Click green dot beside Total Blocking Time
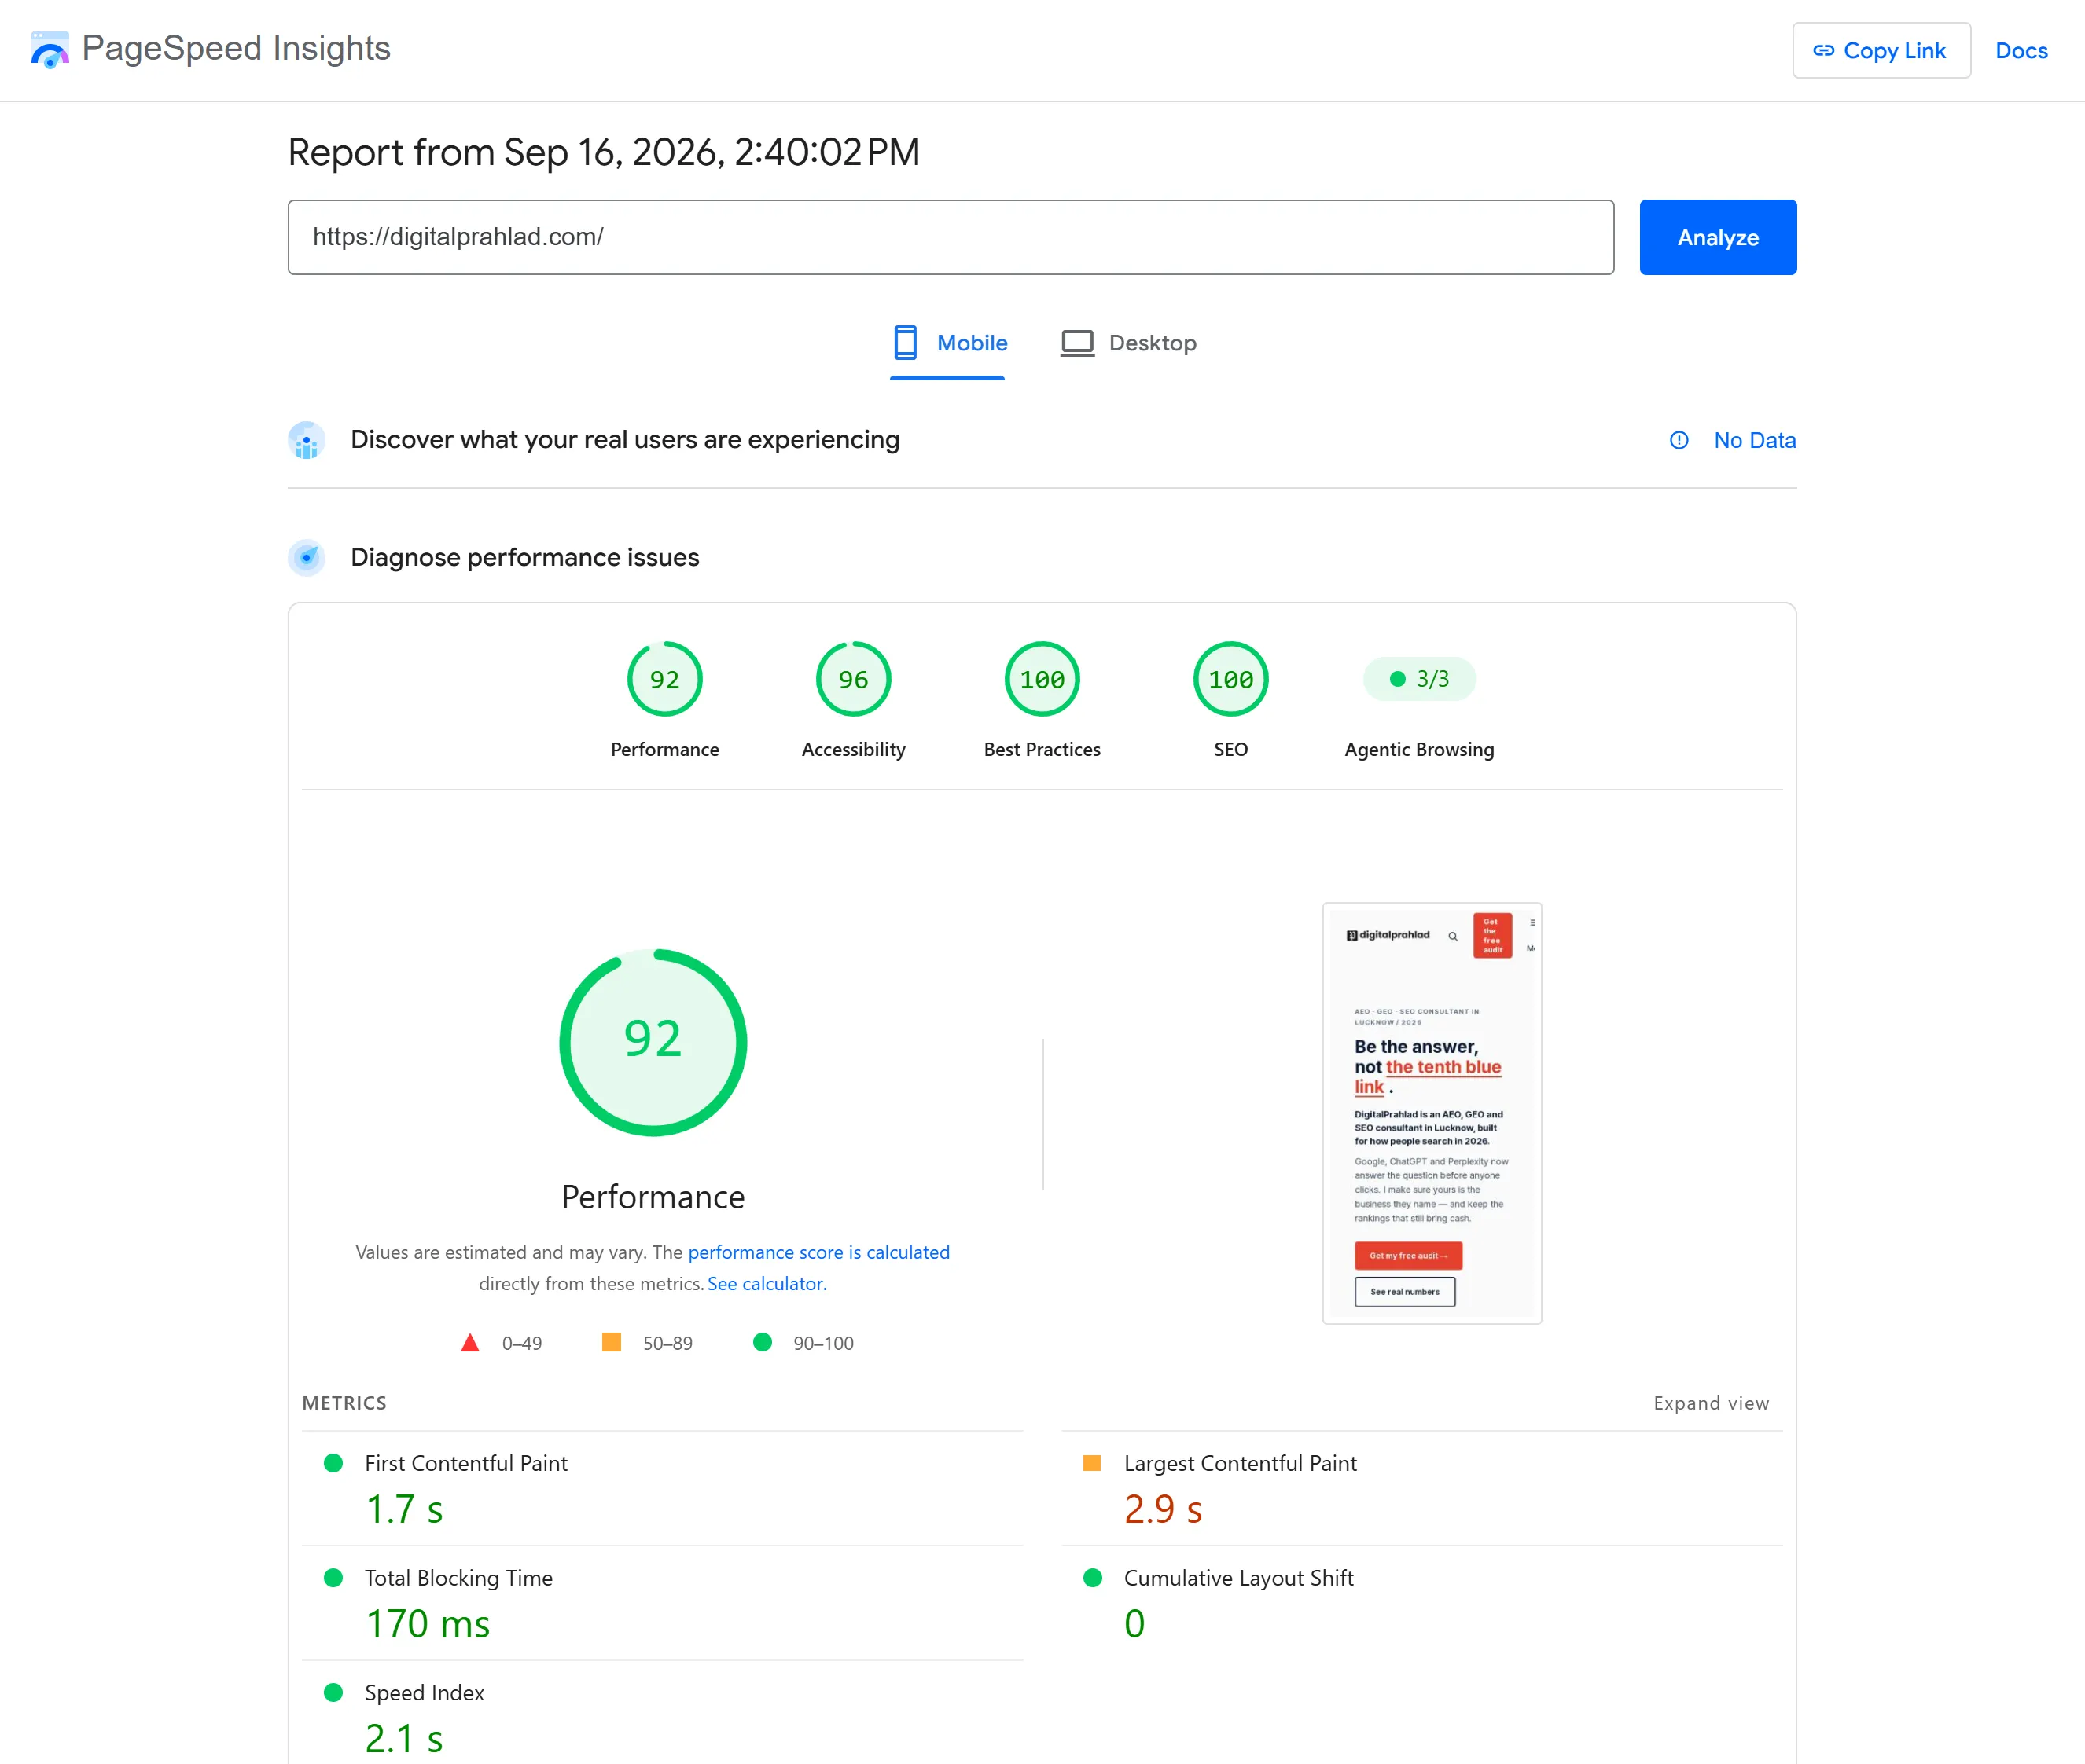 pyautogui.click(x=333, y=1578)
